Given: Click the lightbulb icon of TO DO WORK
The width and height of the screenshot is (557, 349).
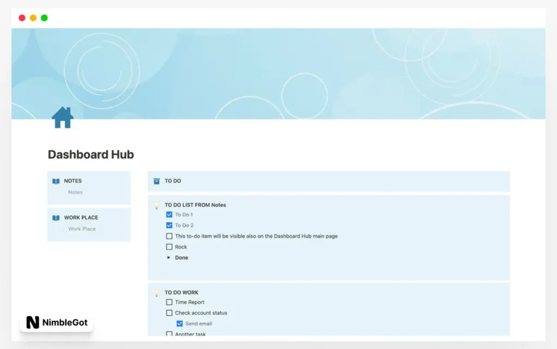Looking at the screenshot, I should coord(156,293).
